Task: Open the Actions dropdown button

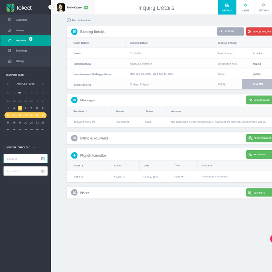Action: (231, 31)
